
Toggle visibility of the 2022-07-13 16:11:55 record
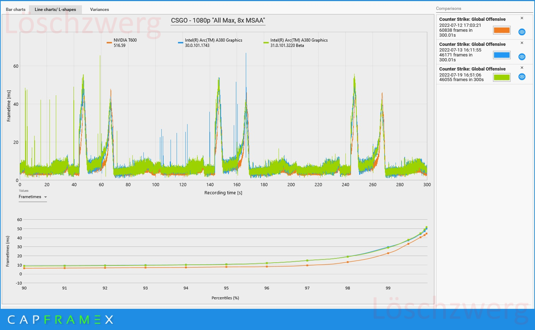522,57
